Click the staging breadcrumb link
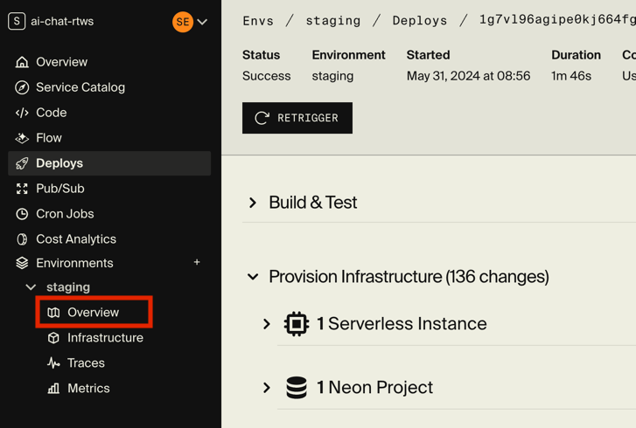 (333, 20)
